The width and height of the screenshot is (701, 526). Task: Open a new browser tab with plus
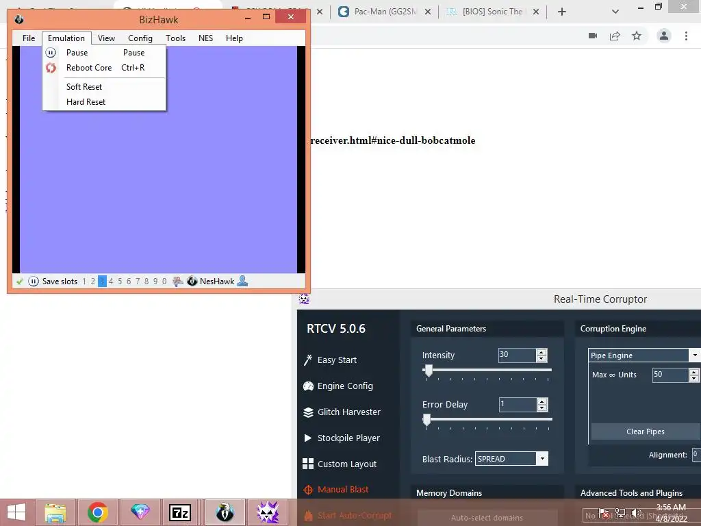pos(562,12)
